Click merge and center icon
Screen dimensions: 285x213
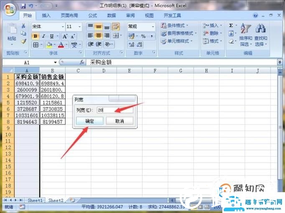(x=116, y=35)
